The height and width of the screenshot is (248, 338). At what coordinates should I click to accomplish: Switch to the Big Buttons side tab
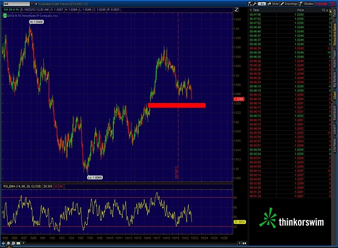(x=335, y=79)
